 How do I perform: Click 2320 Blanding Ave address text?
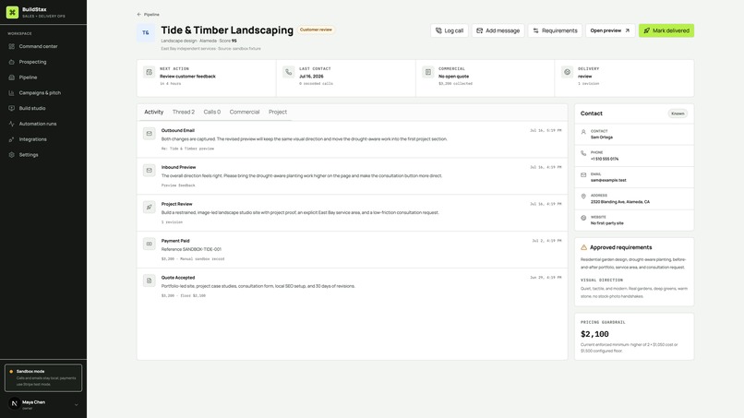point(619,202)
